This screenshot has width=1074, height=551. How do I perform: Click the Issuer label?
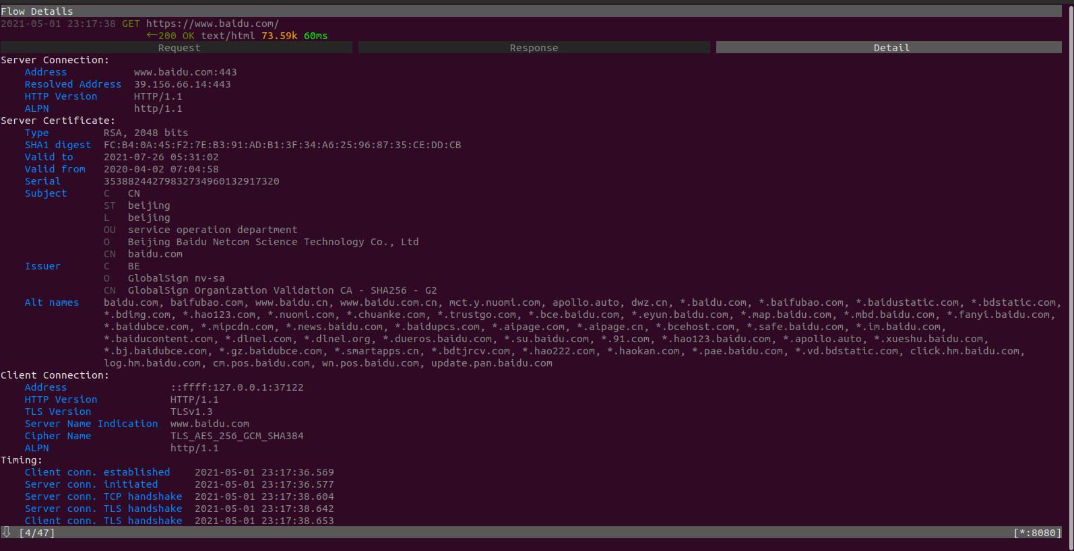[x=42, y=266]
